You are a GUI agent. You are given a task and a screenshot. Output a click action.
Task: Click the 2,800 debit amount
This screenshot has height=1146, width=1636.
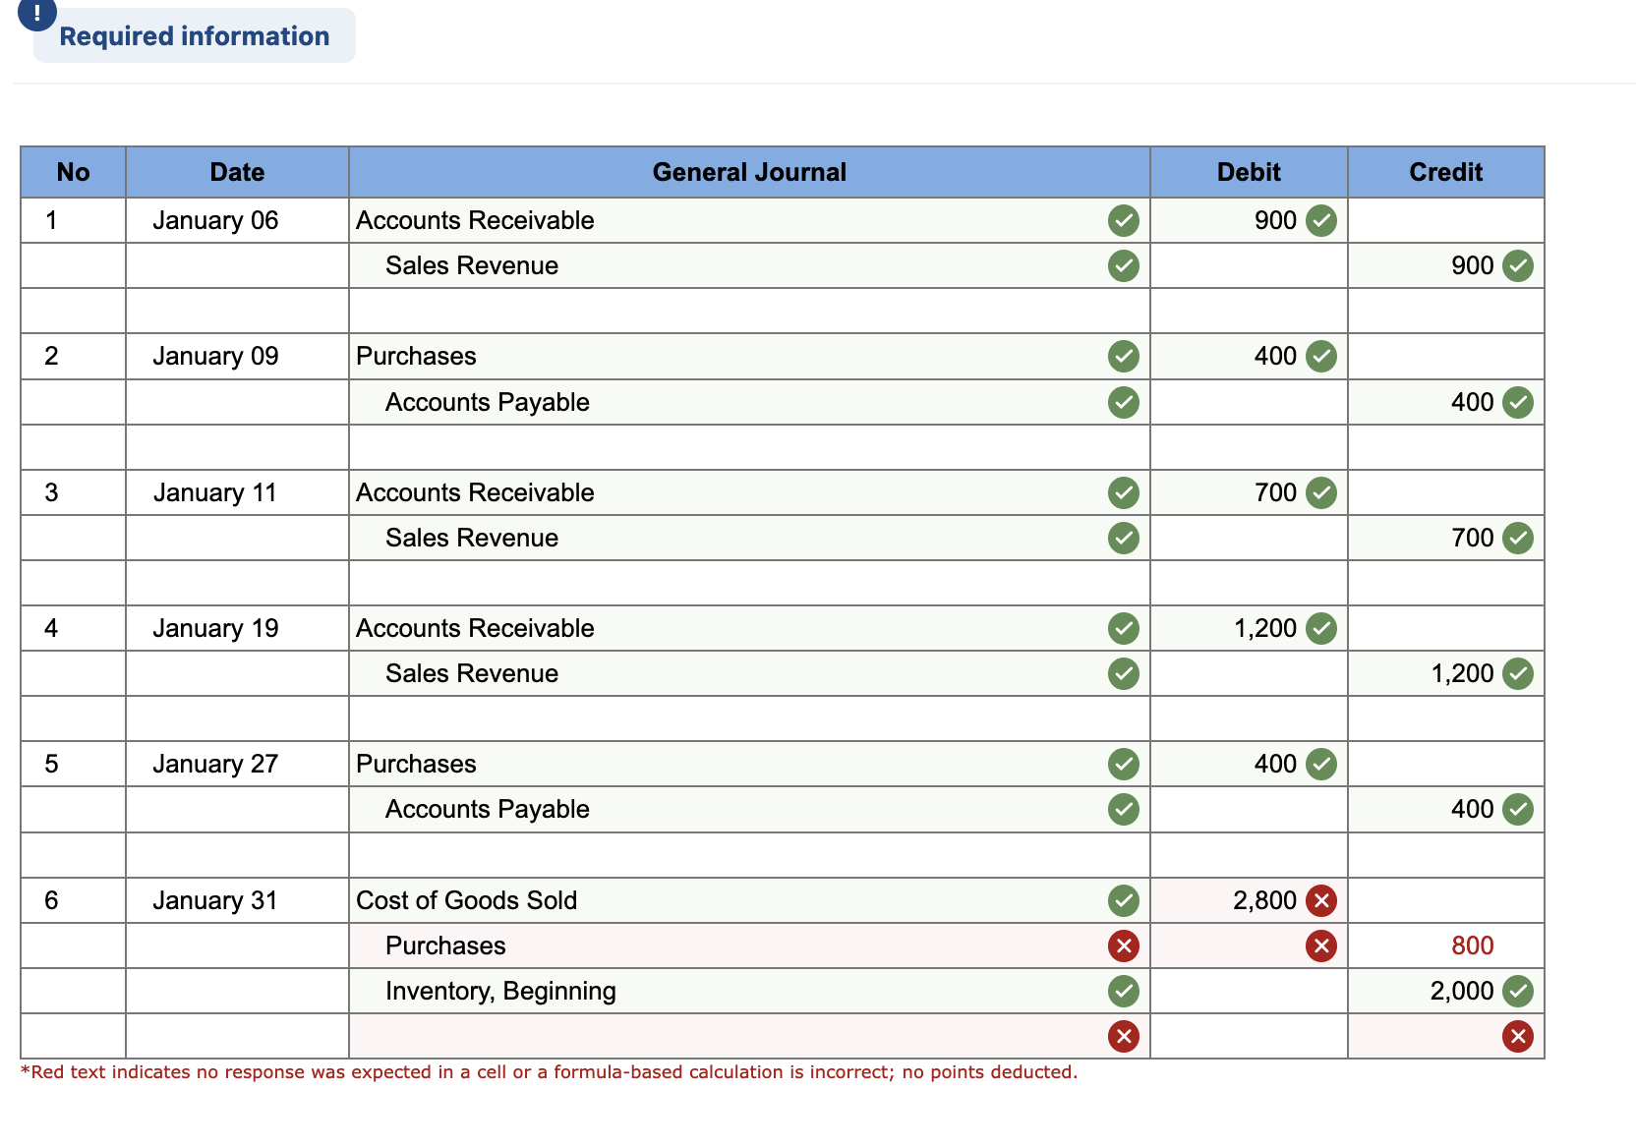point(1264,900)
